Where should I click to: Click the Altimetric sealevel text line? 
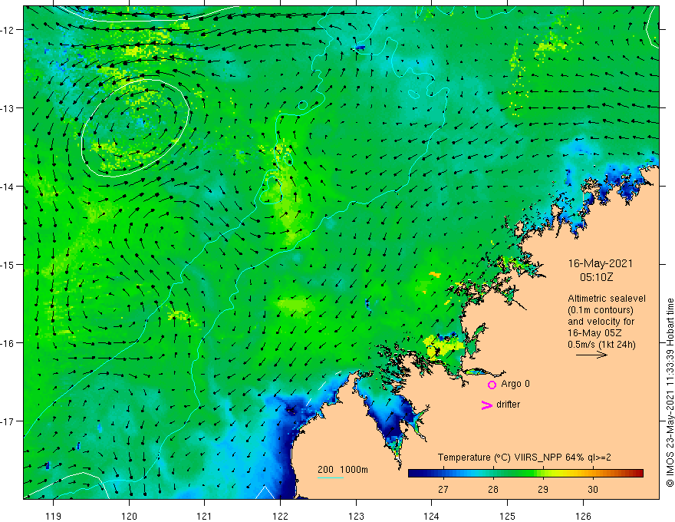click(x=607, y=299)
